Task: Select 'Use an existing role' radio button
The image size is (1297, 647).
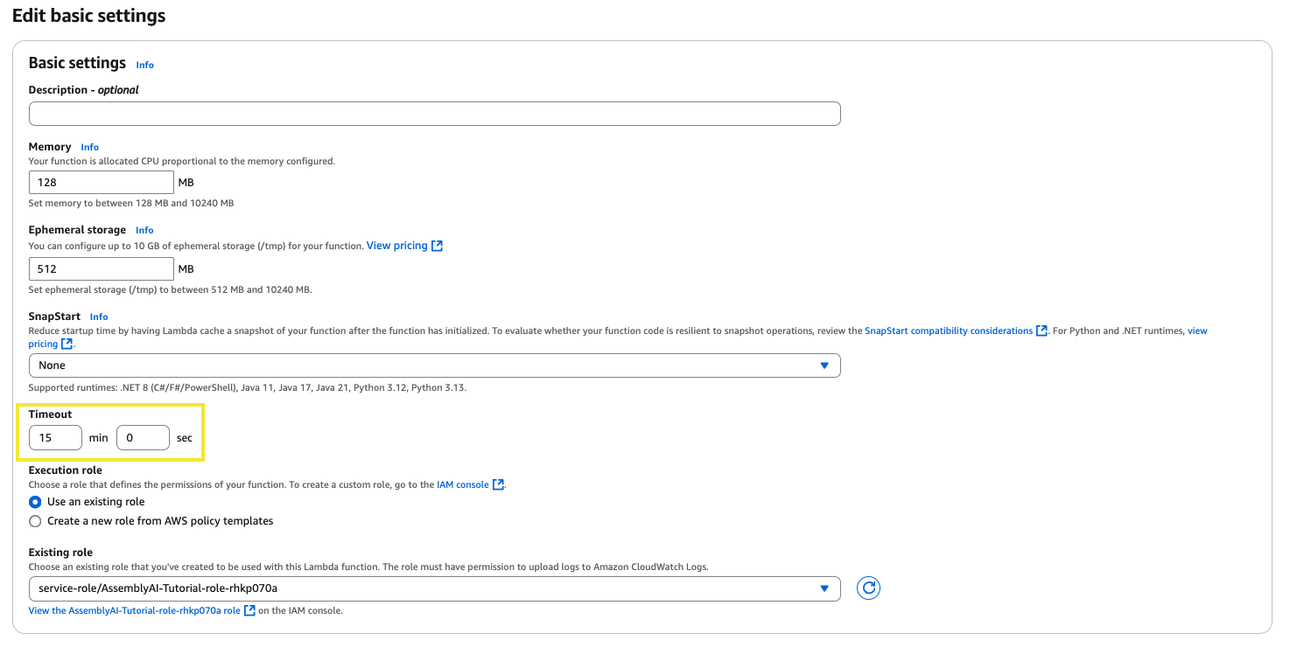Action: [x=35, y=502]
